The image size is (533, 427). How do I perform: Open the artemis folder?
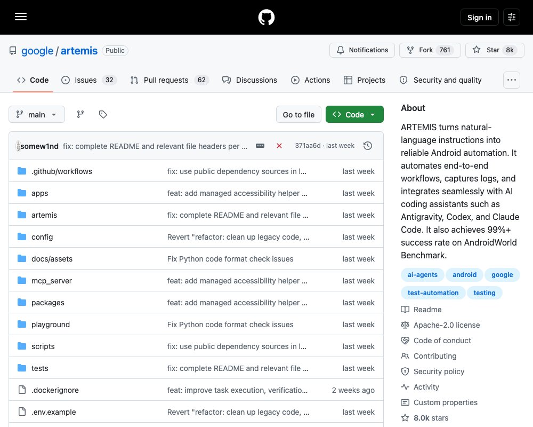coord(44,215)
